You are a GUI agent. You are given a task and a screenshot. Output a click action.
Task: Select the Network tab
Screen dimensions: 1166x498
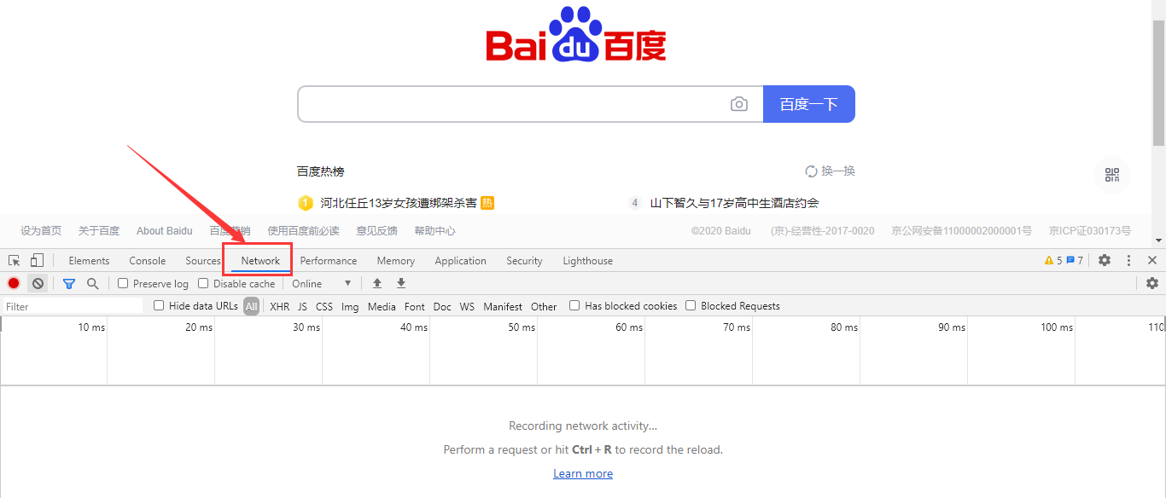[x=260, y=260]
